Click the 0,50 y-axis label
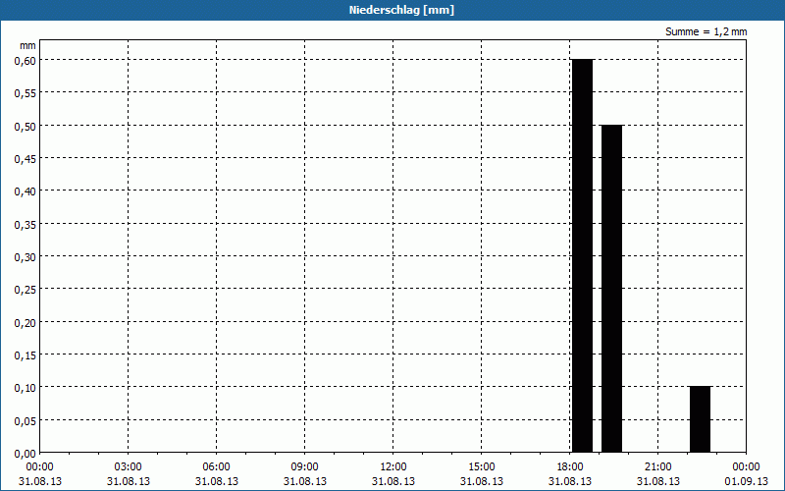Viewport: 785px width, 491px height. tap(26, 126)
